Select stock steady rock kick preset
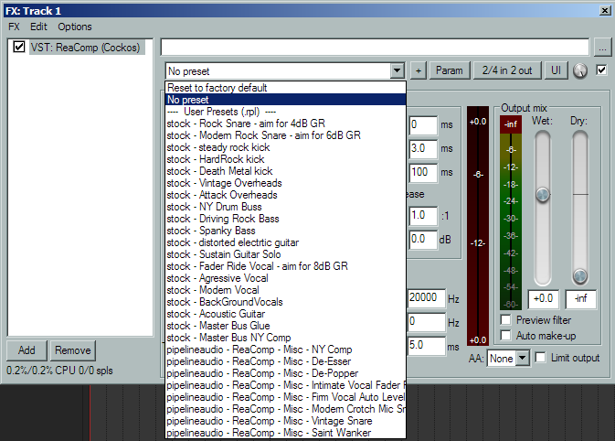This screenshot has height=441, width=615. [x=285, y=147]
